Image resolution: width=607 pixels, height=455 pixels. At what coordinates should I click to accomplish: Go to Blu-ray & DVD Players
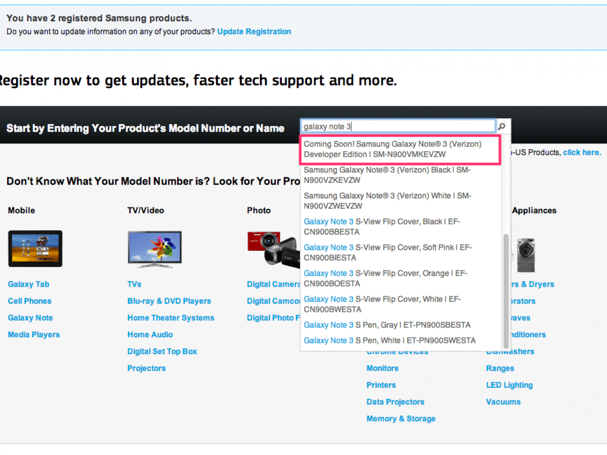[x=169, y=301]
